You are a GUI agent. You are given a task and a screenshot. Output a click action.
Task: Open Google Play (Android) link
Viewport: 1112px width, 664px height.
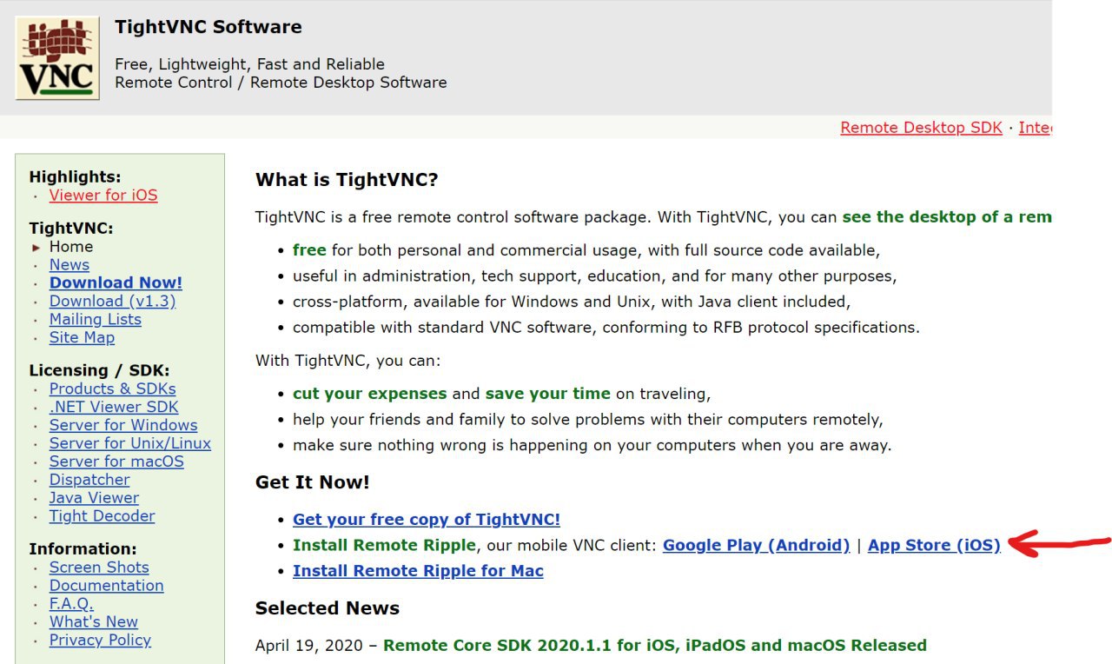click(x=756, y=546)
